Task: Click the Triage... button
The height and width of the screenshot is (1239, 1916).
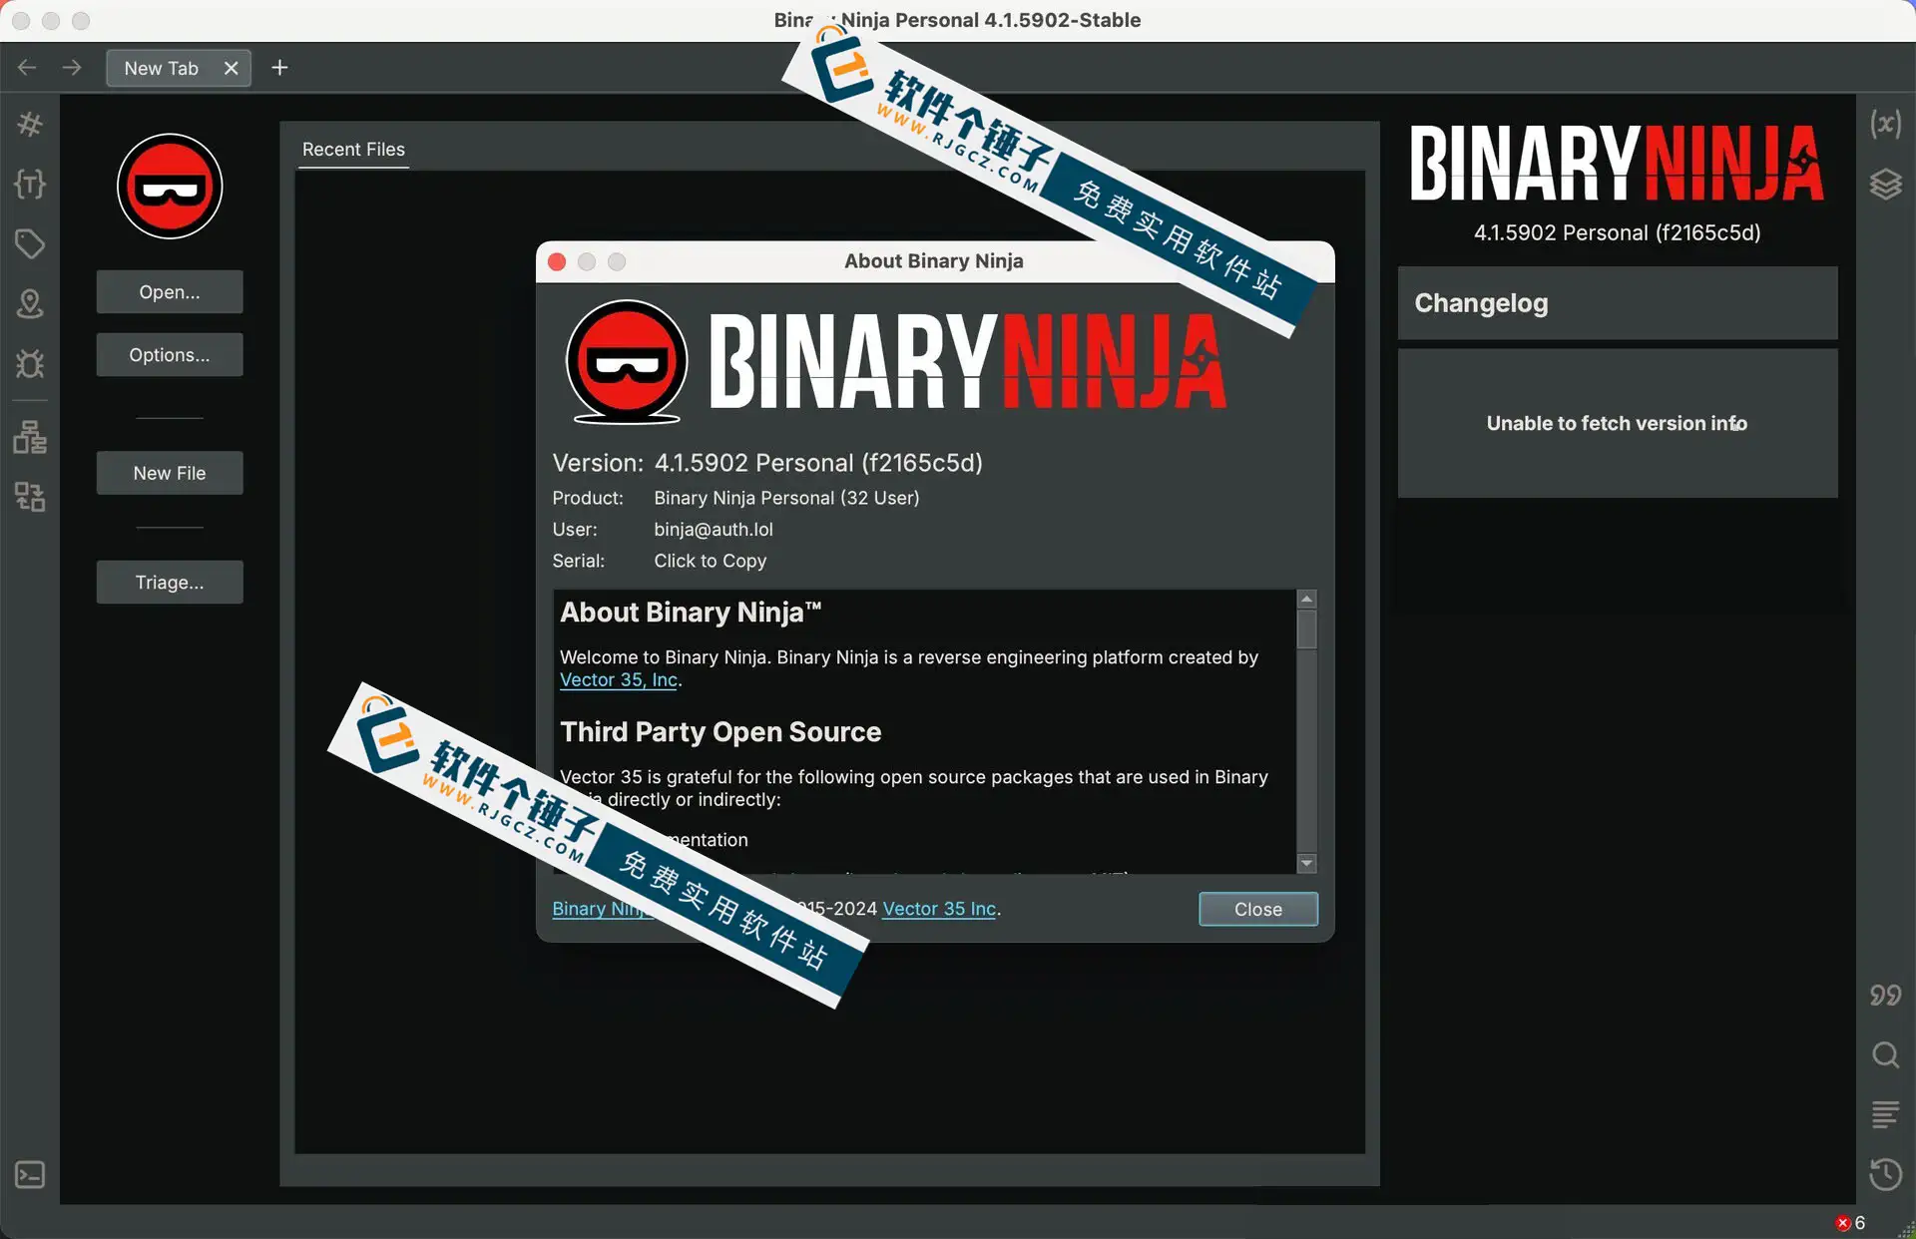Action: click(170, 583)
